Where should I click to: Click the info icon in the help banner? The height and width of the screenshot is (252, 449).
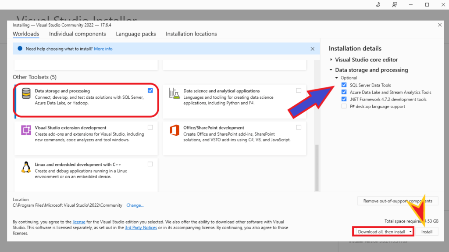(x=20, y=48)
